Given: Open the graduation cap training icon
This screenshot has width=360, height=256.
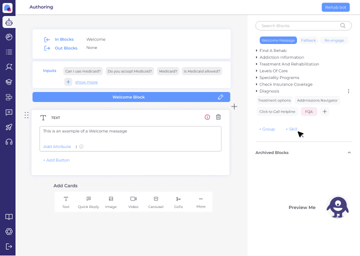Looking at the screenshot, I should point(8,82).
